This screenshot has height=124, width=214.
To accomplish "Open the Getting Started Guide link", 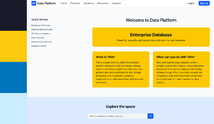I will click(x=42, y=29).
